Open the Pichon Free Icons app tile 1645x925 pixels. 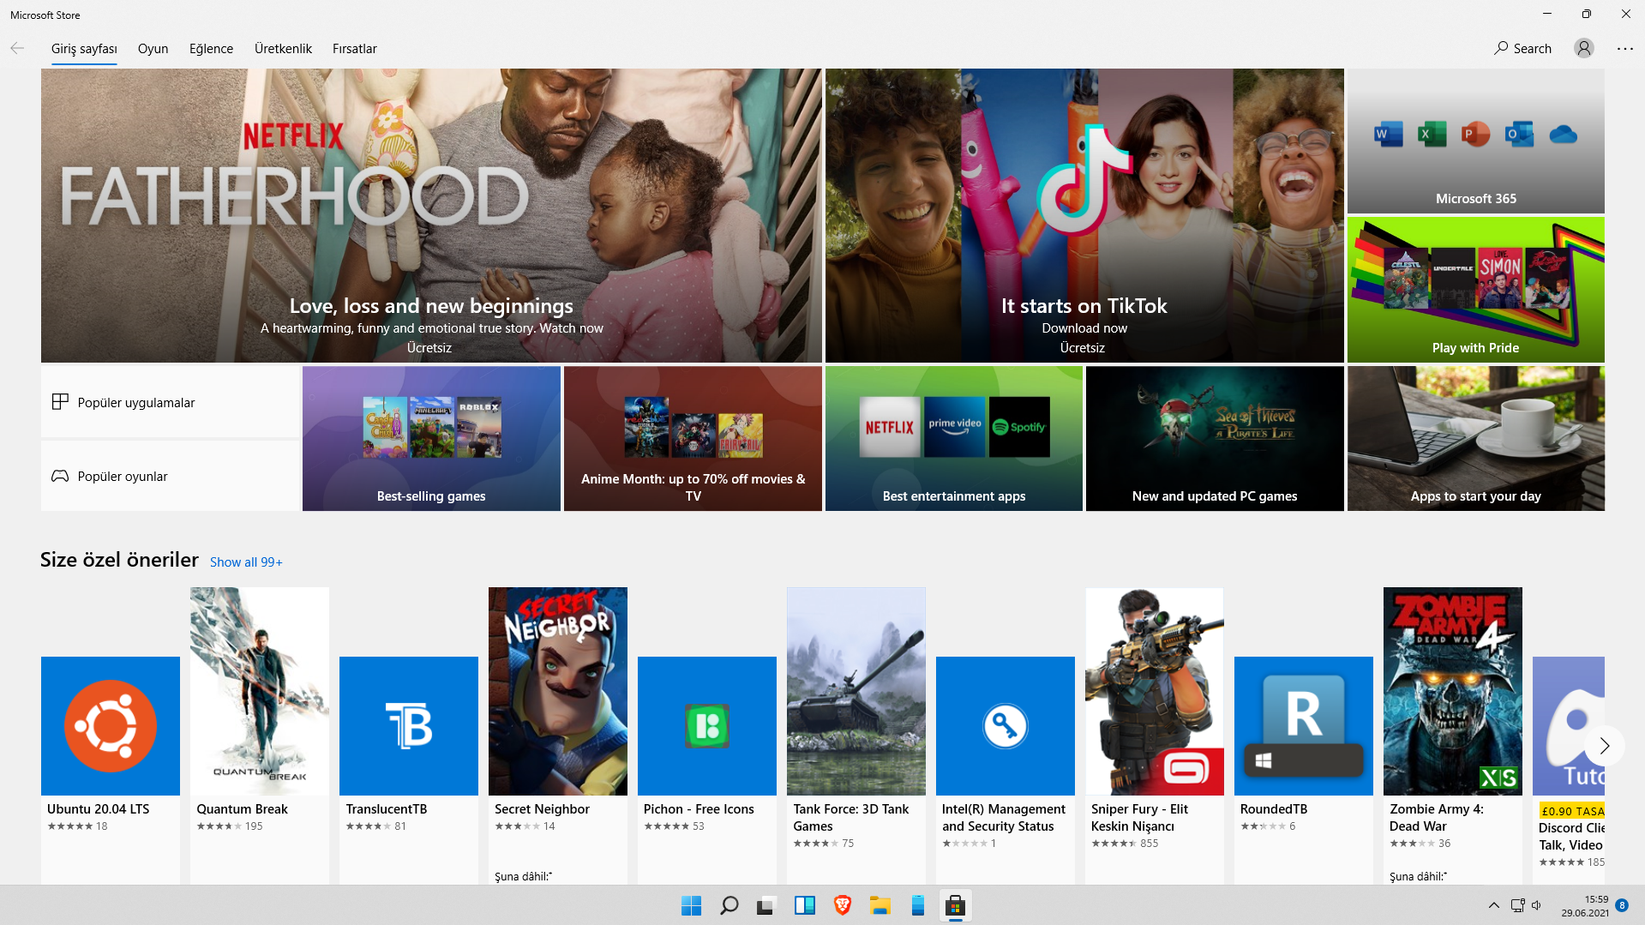707,725
